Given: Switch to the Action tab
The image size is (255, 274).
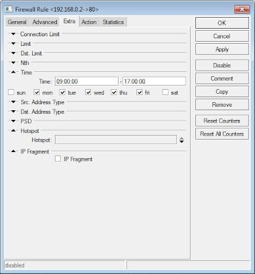Looking at the screenshot, I should [x=89, y=22].
